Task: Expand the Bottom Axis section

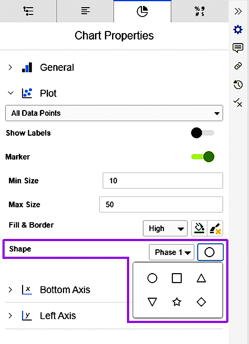Action: coord(10,290)
